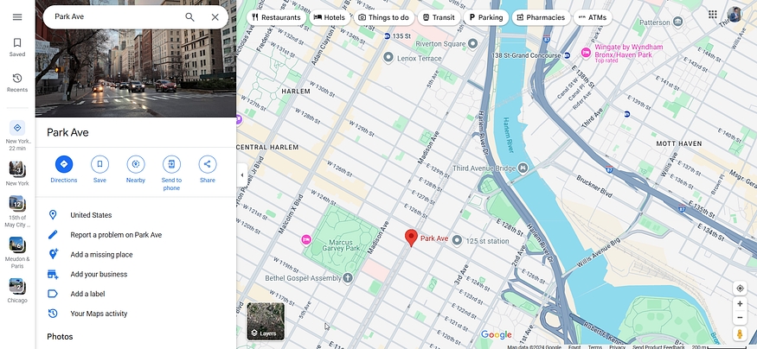This screenshot has width=757, height=349.
Task: Show your current location on map
Action: click(740, 289)
